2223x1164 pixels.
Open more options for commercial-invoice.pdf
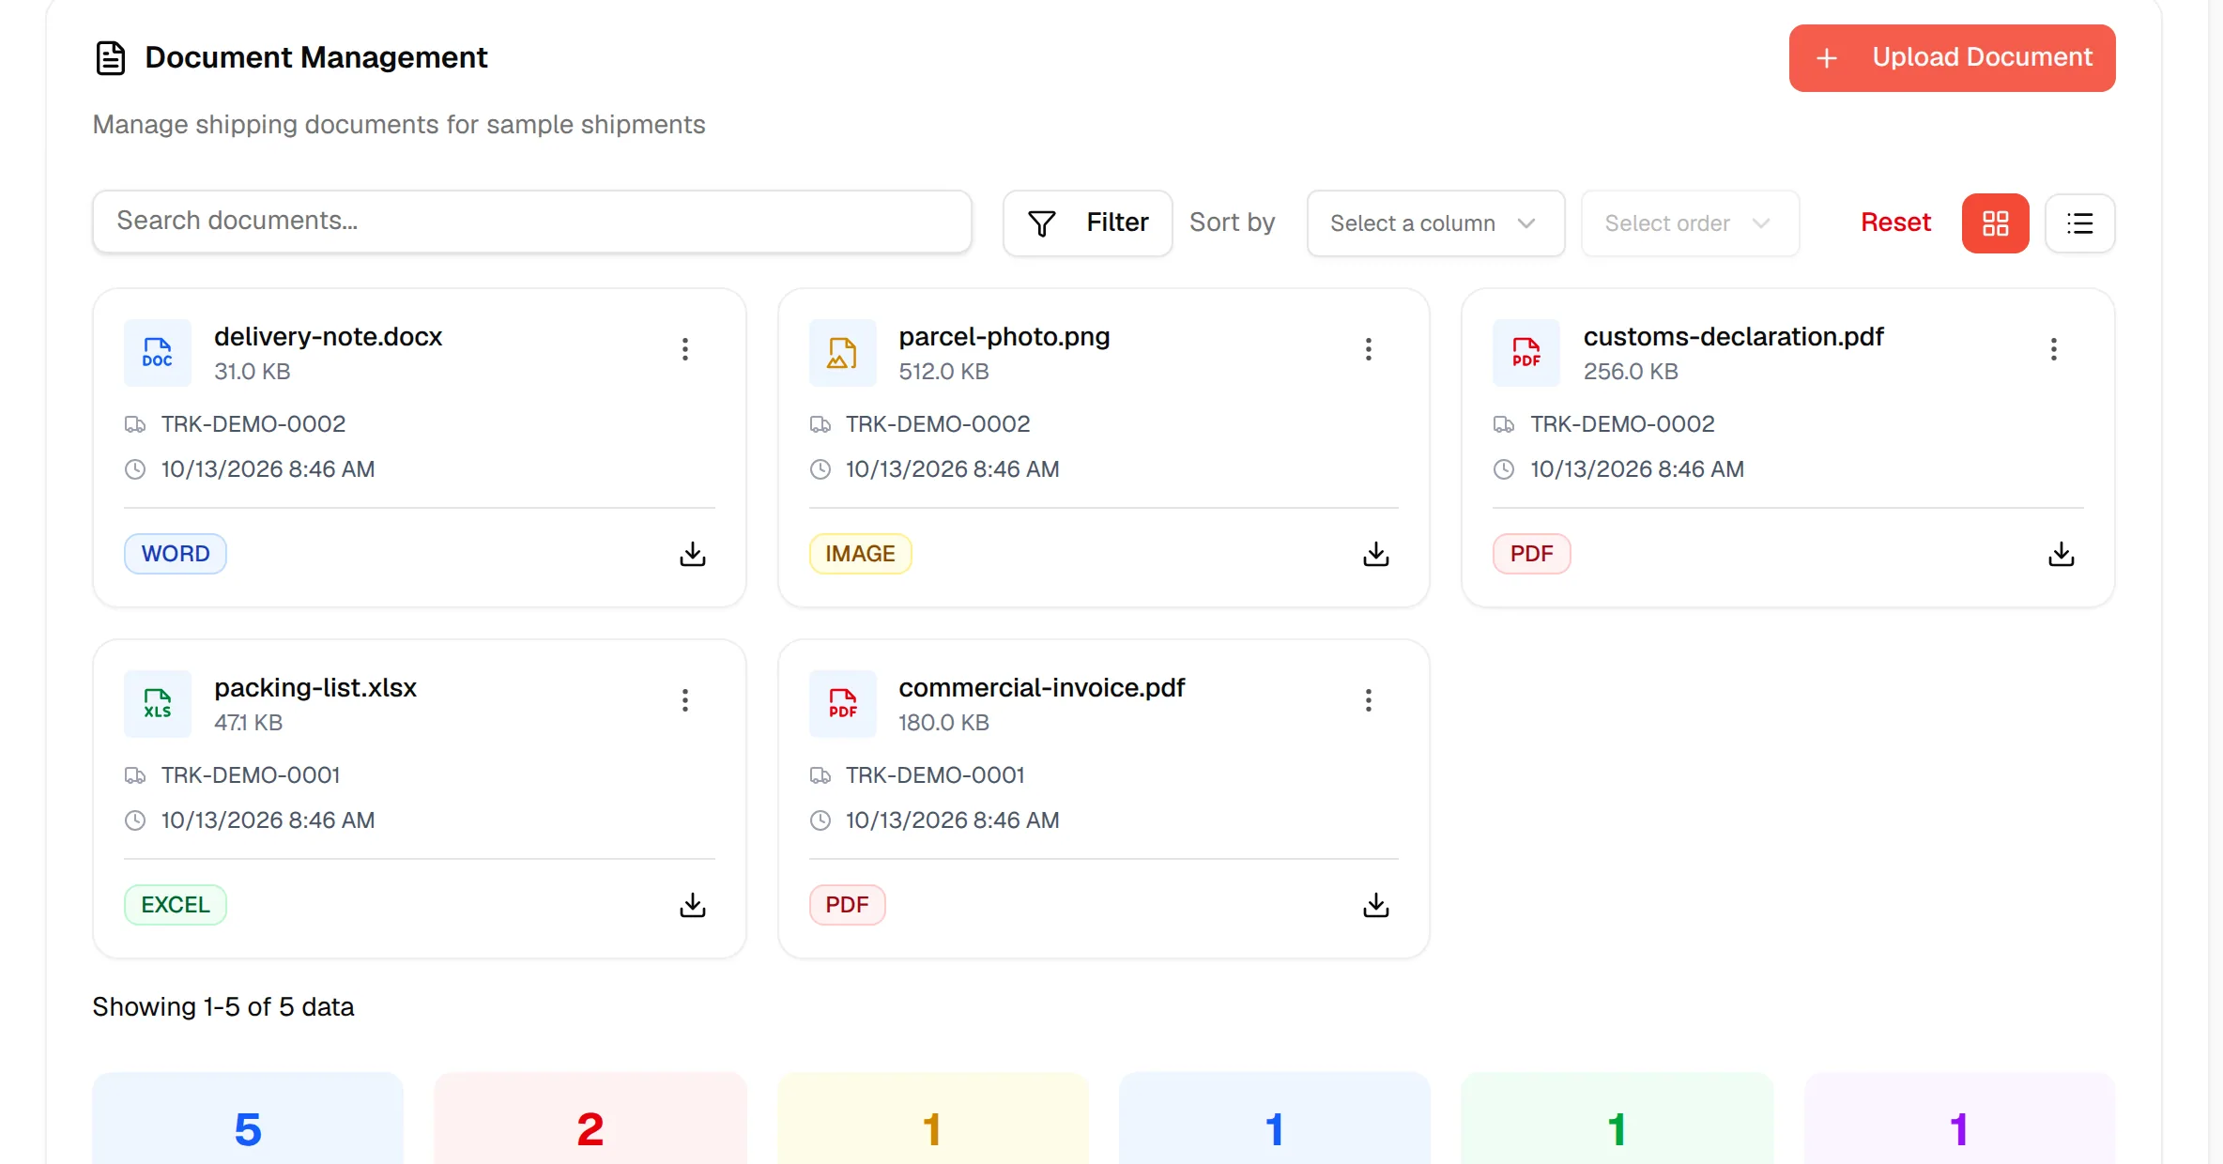click(x=1369, y=700)
